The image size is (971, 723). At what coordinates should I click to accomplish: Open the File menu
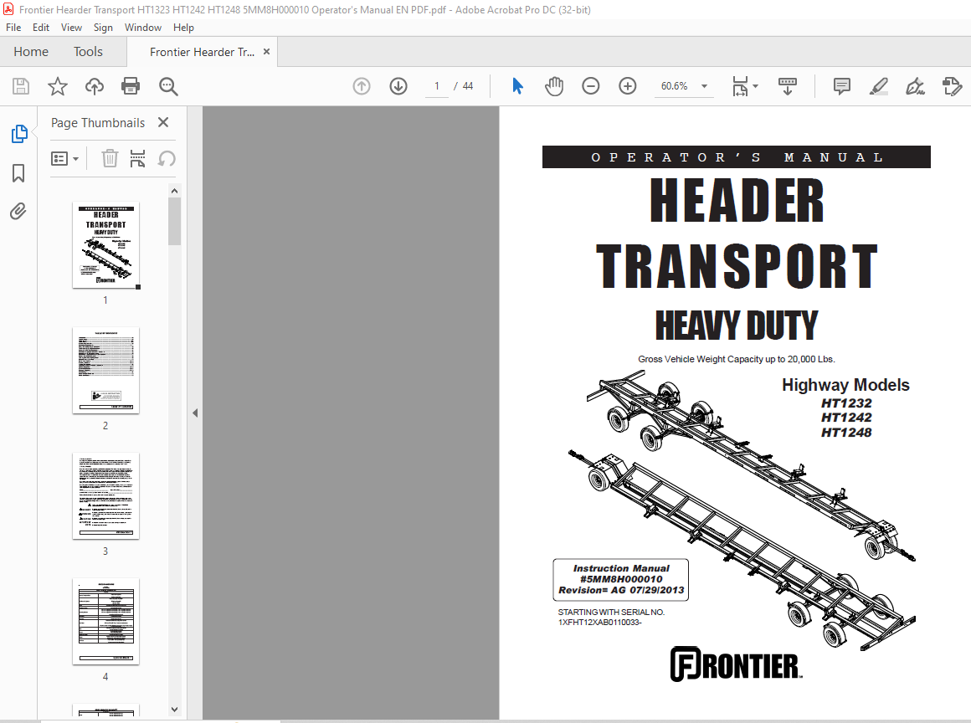13,28
